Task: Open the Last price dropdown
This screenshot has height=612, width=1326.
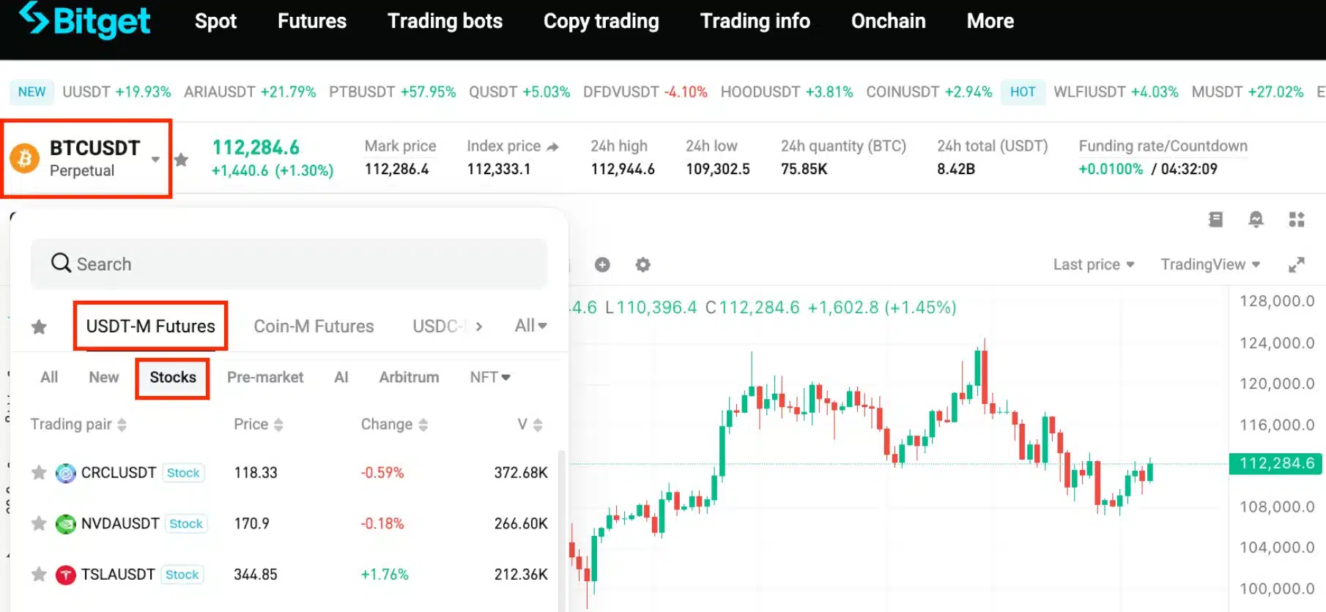Action: pyautogui.click(x=1094, y=264)
